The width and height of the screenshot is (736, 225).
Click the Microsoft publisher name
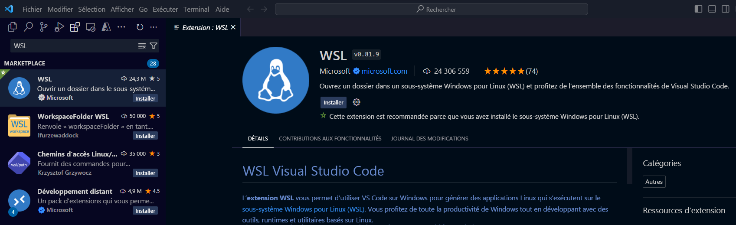pos(335,71)
